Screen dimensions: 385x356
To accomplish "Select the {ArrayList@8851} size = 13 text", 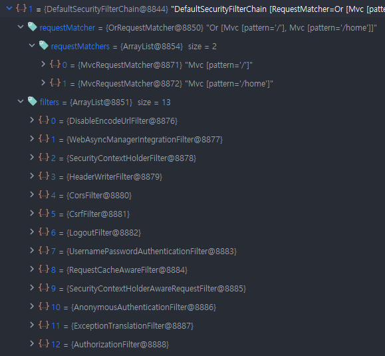I will [x=120, y=102].
